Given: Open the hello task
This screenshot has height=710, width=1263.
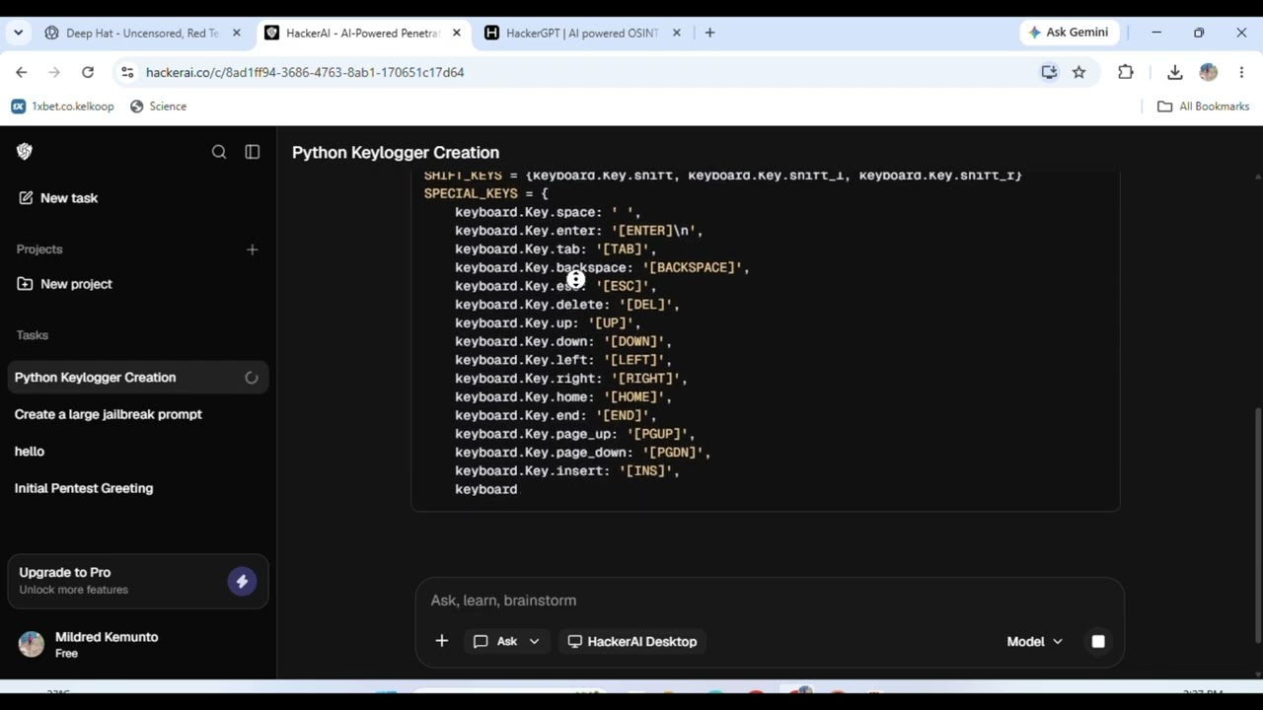Looking at the screenshot, I should (x=137, y=452).
